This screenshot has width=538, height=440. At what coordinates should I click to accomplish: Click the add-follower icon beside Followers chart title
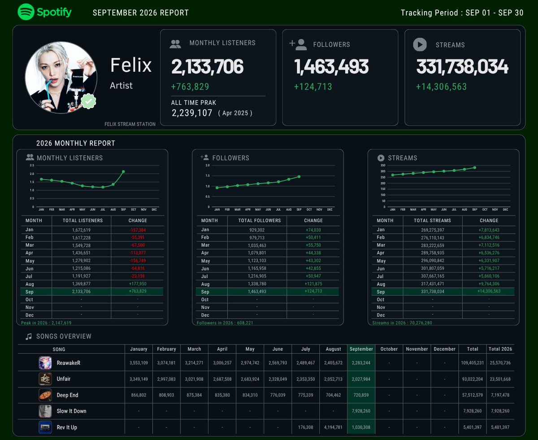point(205,158)
